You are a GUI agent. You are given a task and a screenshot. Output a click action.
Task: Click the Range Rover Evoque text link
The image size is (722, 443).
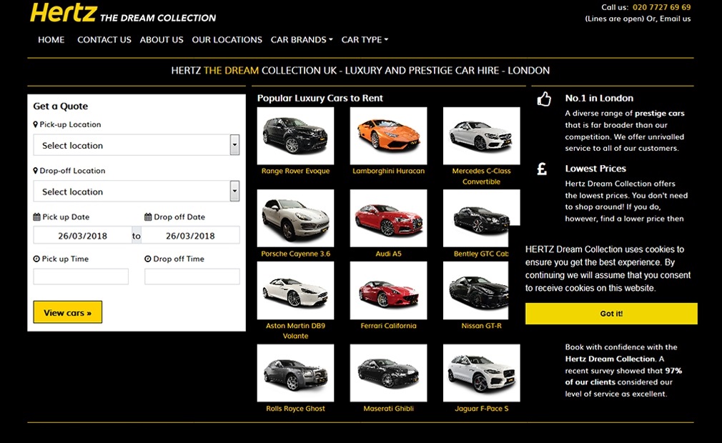[x=296, y=171]
